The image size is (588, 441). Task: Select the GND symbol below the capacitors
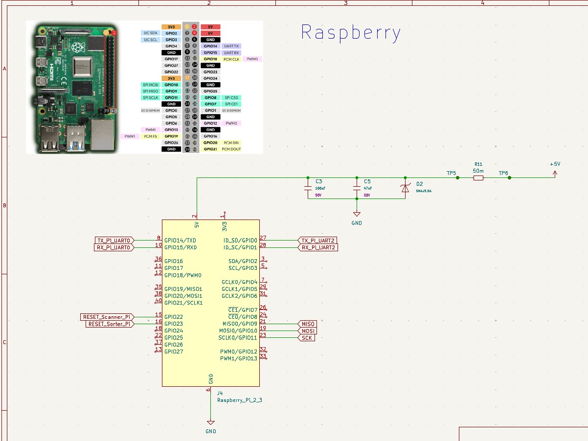point(357,215)
